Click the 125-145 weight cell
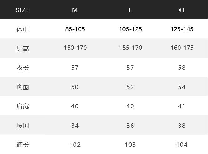This screenshot has height=154, width=208. (182, 29)
